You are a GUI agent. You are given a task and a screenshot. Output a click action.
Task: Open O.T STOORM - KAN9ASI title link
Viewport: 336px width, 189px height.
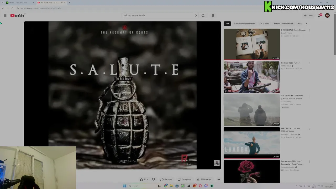coord(292,97)
